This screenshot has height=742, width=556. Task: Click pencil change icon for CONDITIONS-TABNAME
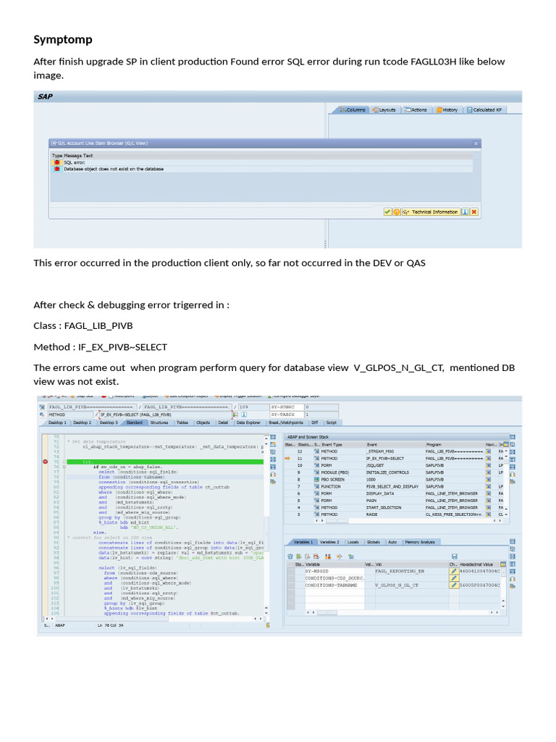click(454, 585)
